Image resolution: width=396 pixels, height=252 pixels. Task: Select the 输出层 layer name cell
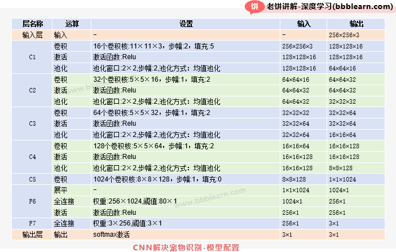pyautogui.click(x=32, y=235)
